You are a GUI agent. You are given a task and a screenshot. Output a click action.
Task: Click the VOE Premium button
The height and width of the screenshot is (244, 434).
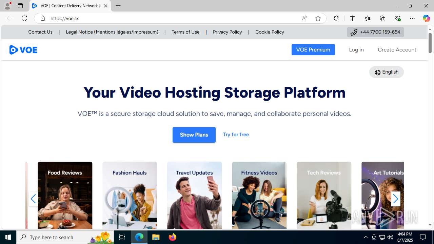[313, 49]
